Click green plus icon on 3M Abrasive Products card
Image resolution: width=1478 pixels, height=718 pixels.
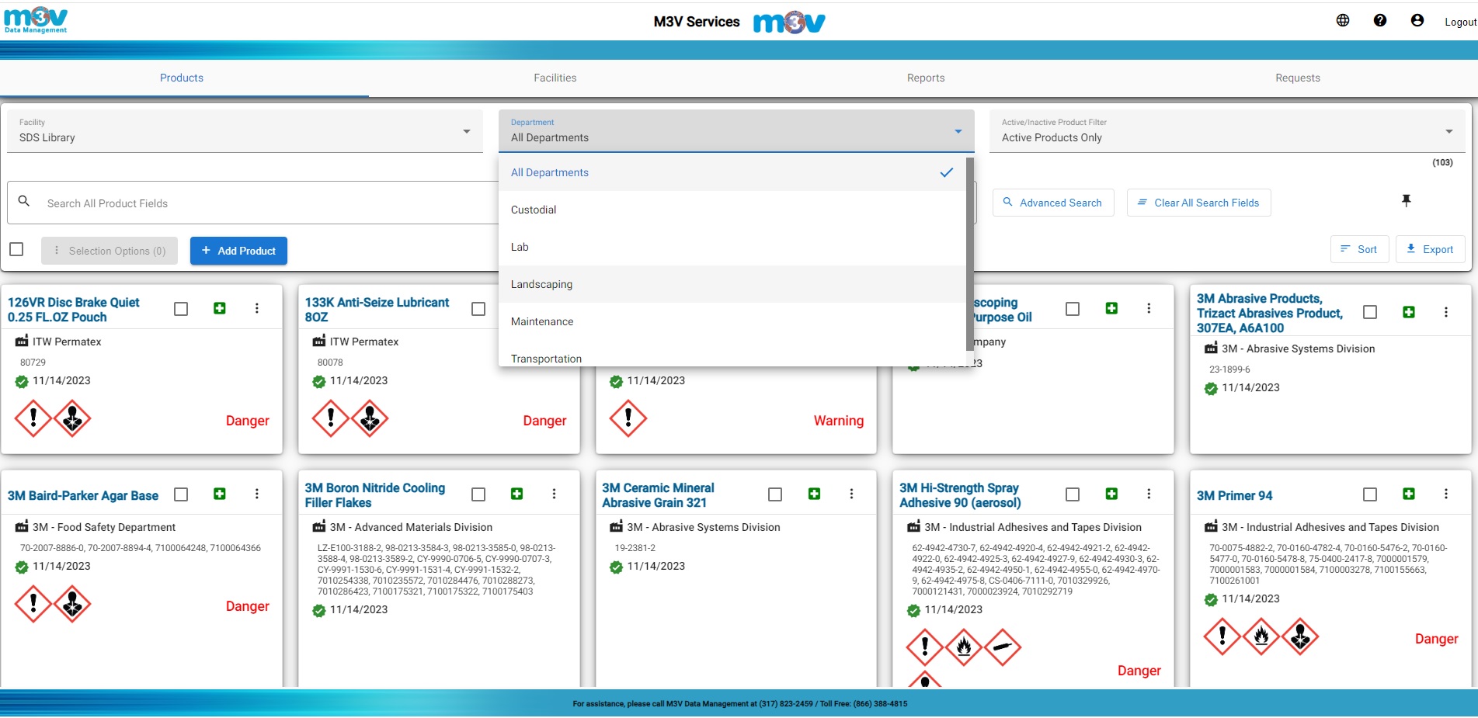(x=1409, y=312)
